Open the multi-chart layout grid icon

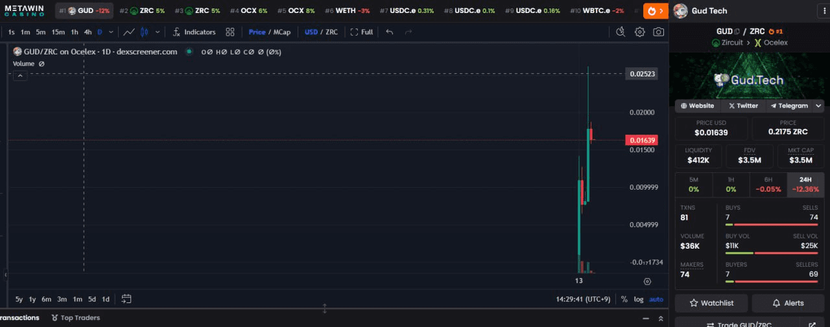click(x=230, y=32)
